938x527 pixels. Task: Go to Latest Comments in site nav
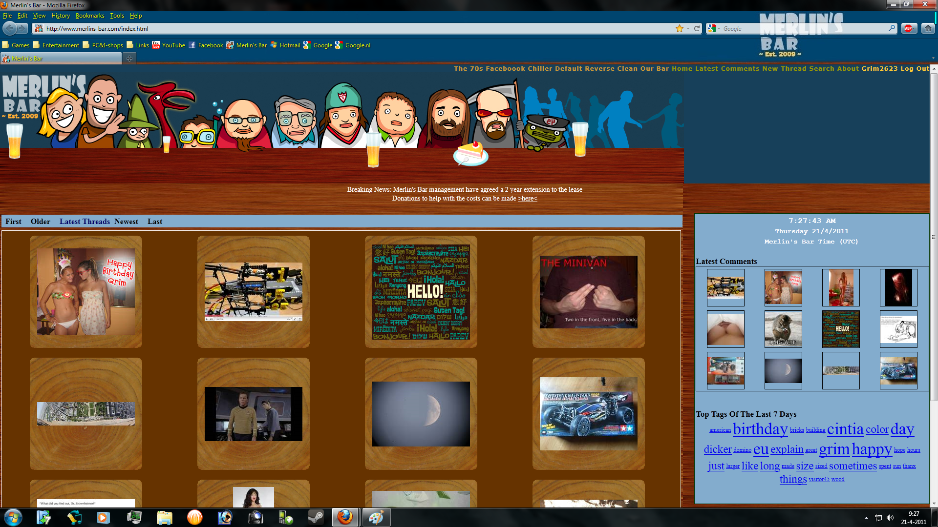point(727,68)
